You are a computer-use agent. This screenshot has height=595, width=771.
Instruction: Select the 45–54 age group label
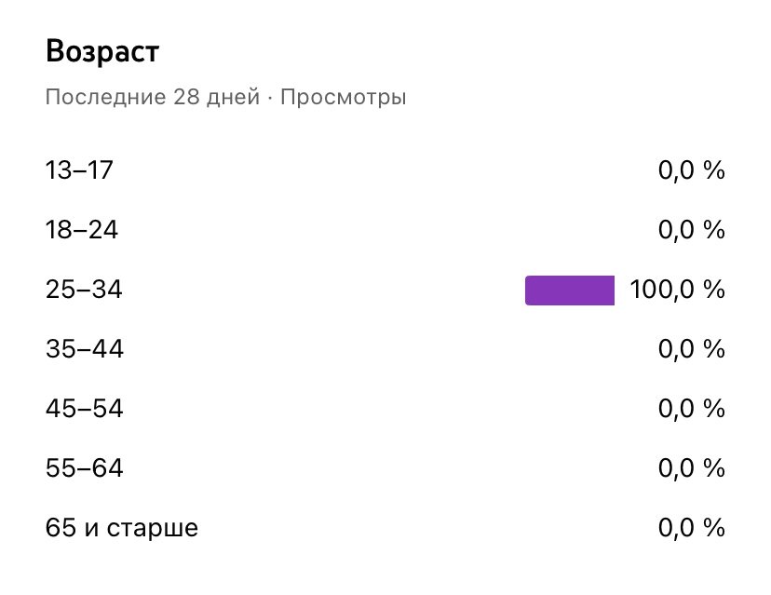pyautogui.click(x=84, y=409)
